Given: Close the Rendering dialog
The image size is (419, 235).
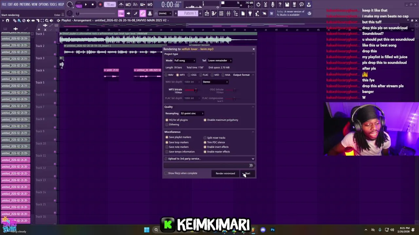Looking at the screenshot, I should (x=253, y=49).
